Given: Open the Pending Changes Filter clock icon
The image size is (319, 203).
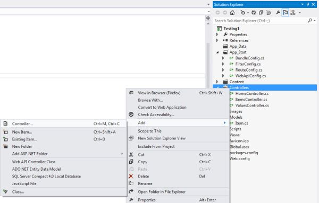Looking at the screenshot, I should click(x=243, y=13).
